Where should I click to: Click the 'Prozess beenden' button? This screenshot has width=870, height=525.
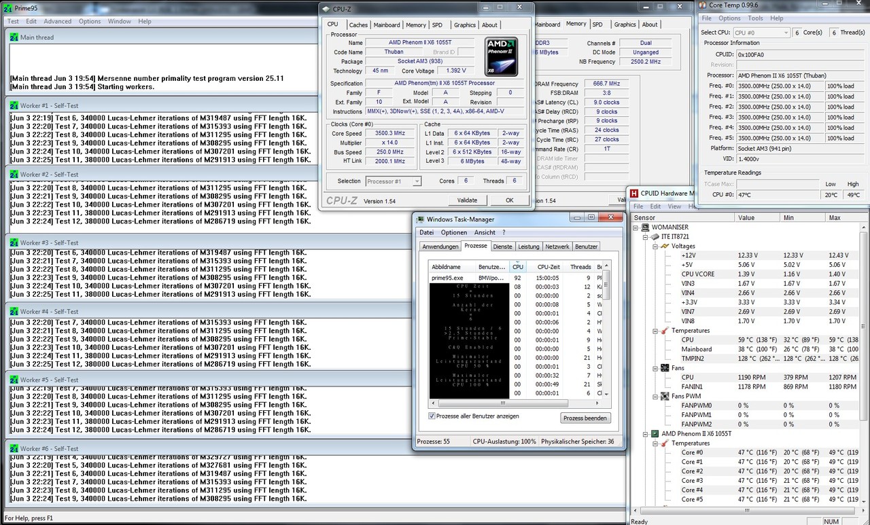(585, 418)
